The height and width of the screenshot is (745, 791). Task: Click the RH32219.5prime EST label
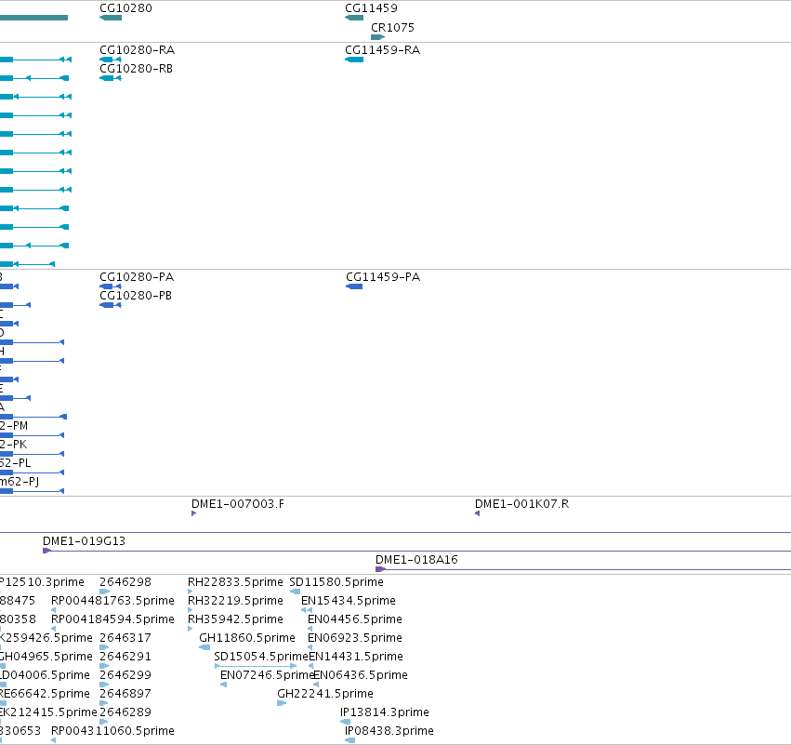tap(235, 601)
